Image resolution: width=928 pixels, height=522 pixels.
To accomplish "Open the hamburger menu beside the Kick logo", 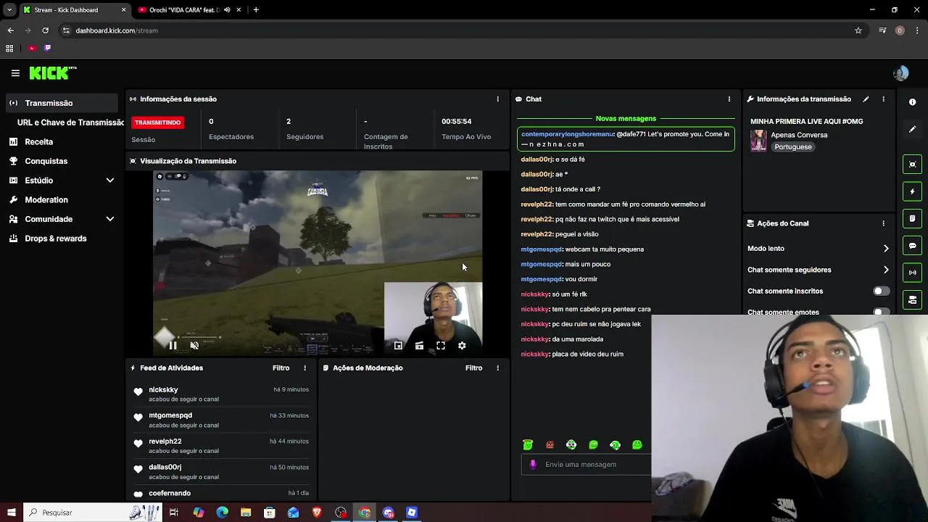I will (x=15, y=73).
